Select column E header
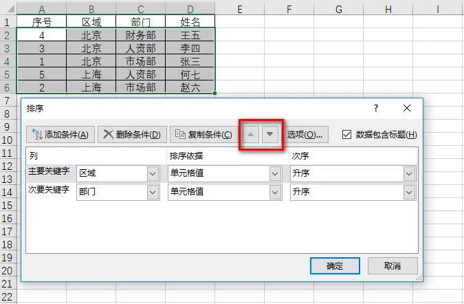Viewport: 464px width, 304px height. [x=239, y=9]
